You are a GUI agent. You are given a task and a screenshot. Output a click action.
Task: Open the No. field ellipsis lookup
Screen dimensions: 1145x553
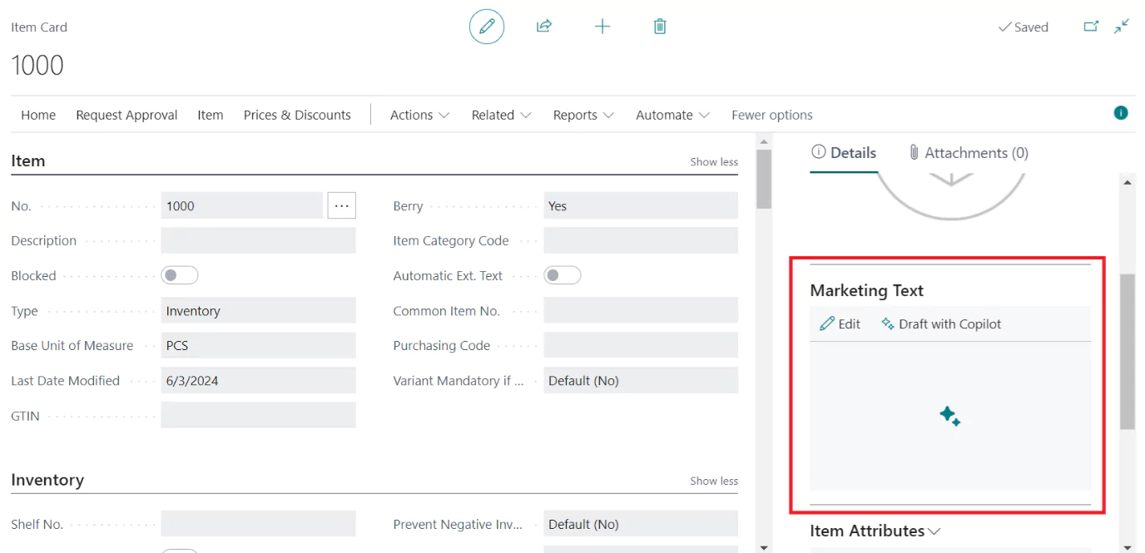(342, 205)
